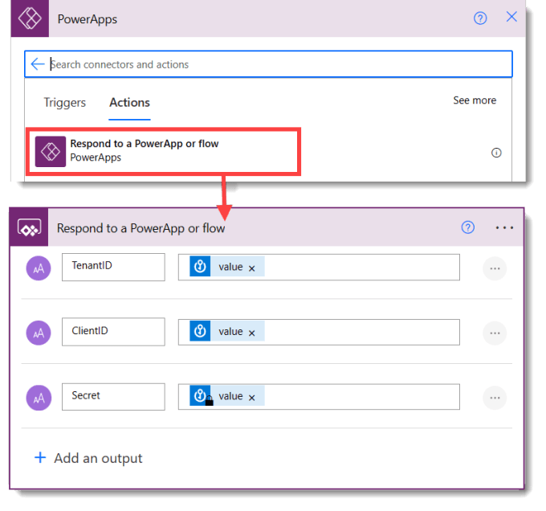Screen dimensions: 546x511
Task: Click the Respond to a PowerApp card title
Action: click(141, 228)
